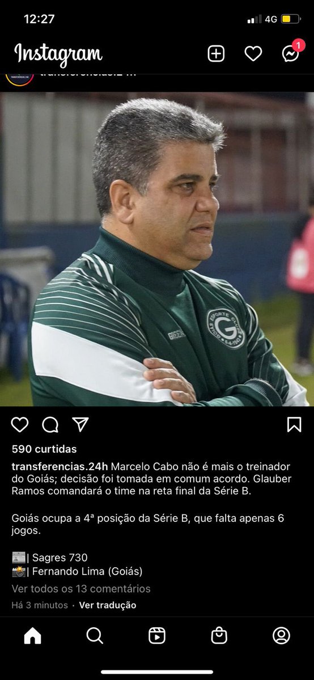Open the poster's profile avatar at top

click(19, 79)
